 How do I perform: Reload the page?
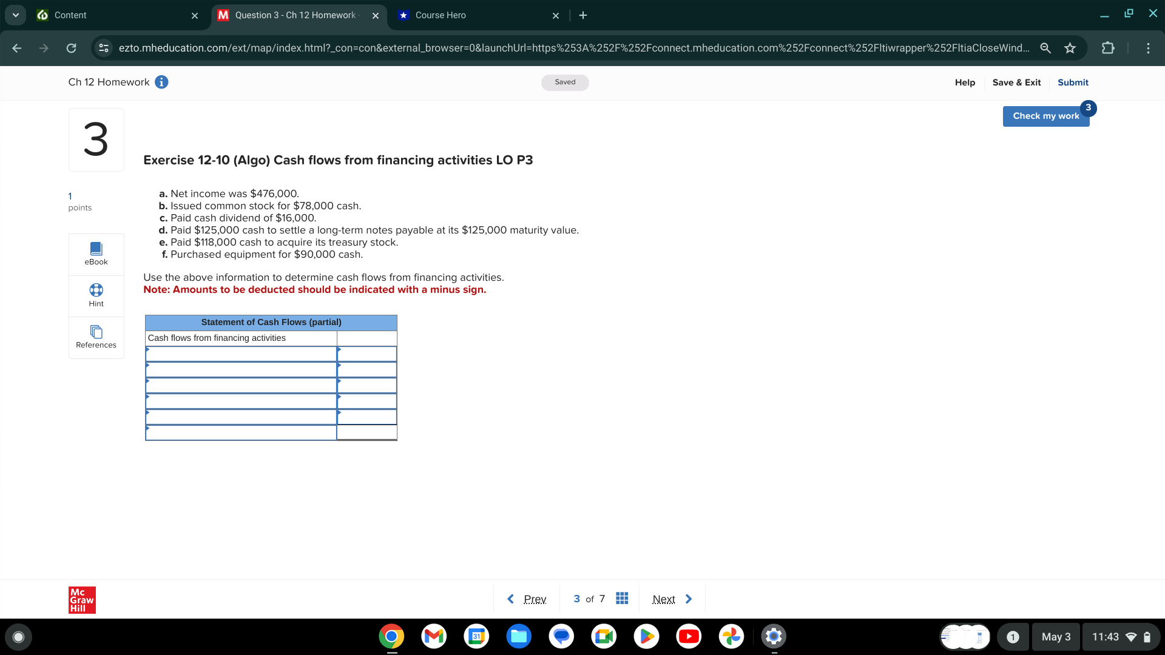click(71, 48)
